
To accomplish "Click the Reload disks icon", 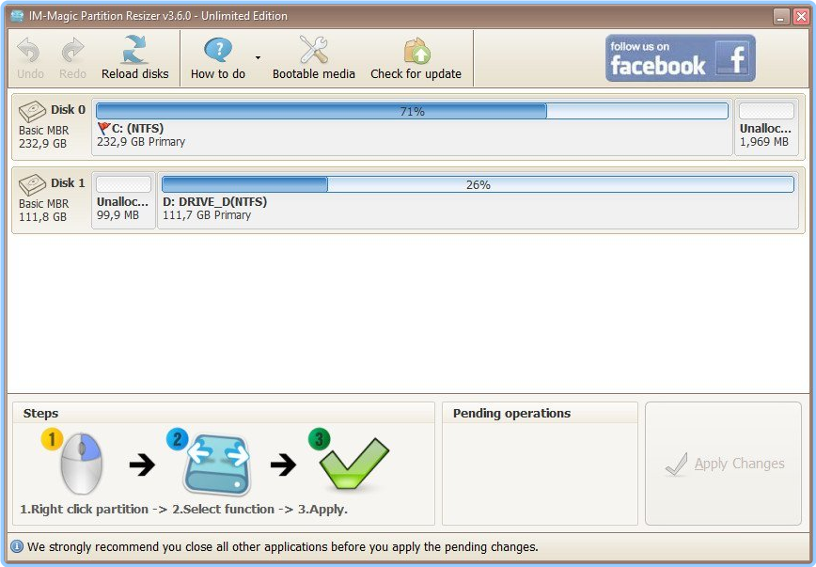I will click(x=134, y=50).
